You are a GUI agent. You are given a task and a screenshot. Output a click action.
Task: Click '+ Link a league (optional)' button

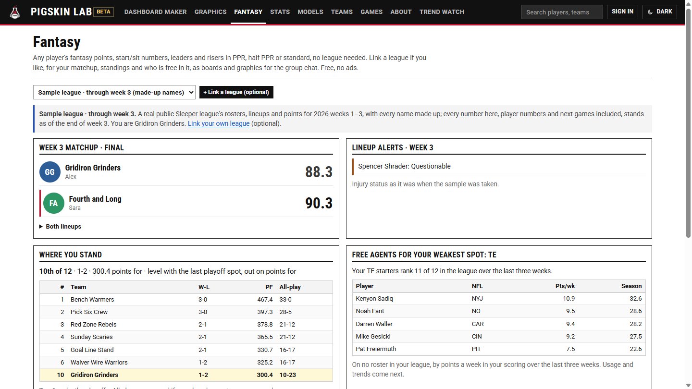tap(236, 92)
